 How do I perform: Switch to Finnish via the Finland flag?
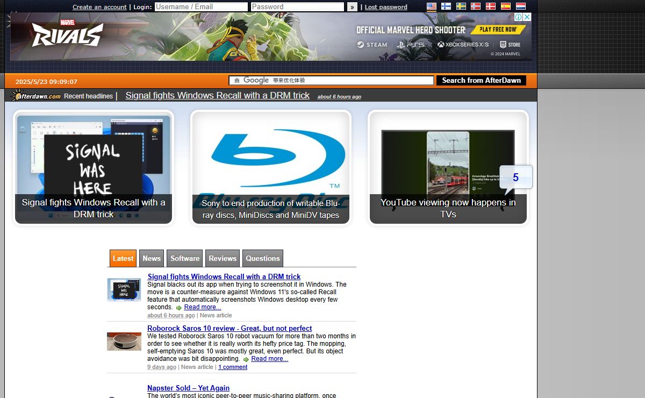[x=446, y=6]
